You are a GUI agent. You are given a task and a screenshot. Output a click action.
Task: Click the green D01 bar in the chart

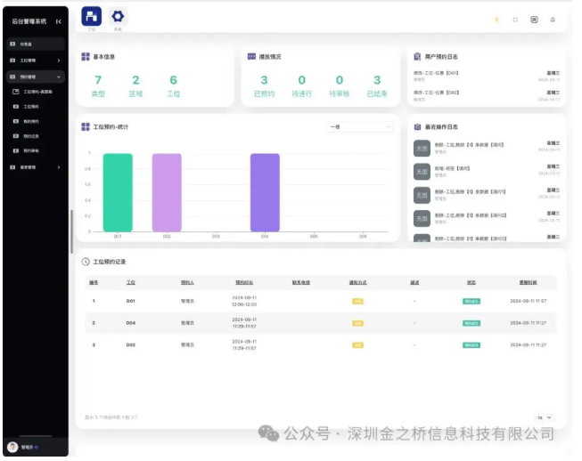(118, 193)
